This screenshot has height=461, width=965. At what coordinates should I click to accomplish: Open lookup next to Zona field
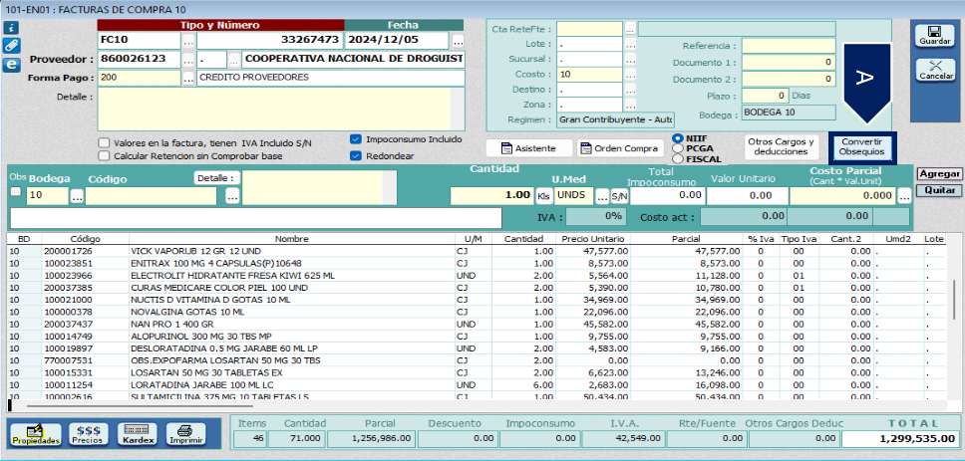(x=630, y=105)
